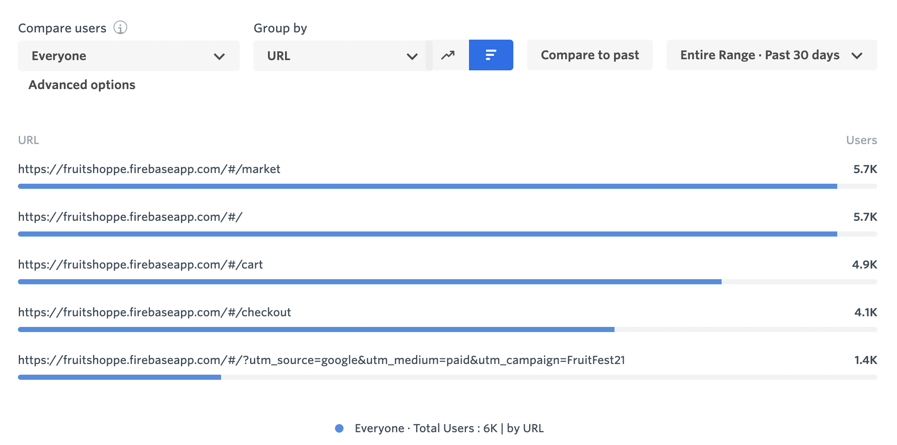The width and height of the screenshot is (897, 445).
Task: Click the Users column header
Action: pos(861,140)
